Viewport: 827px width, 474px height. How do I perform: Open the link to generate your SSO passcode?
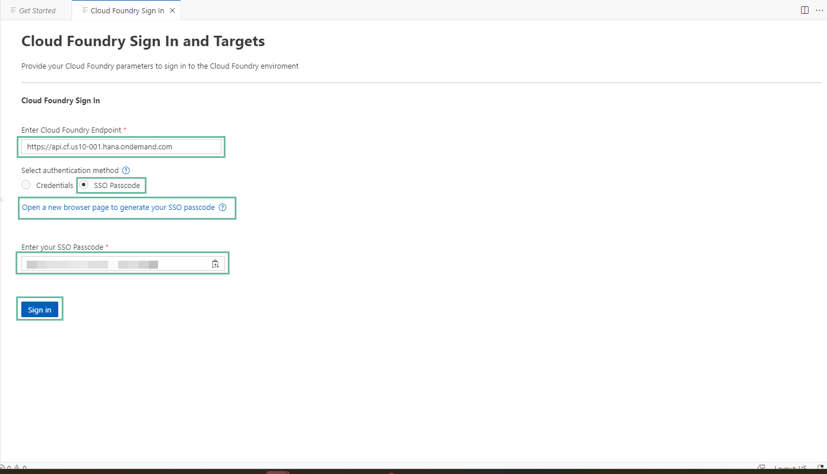click(118, 207)
